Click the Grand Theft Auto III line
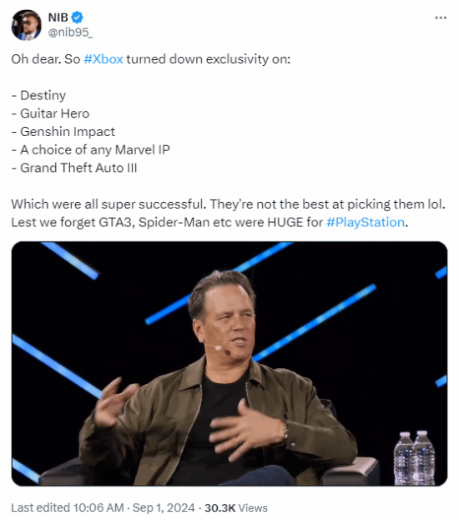 coord(74,168)
